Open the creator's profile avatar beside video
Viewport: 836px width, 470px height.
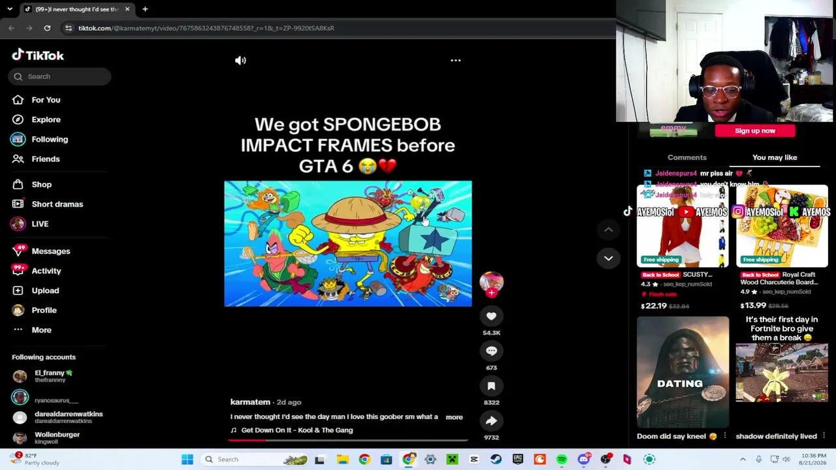pyautogui.click(x=491, y=281)
